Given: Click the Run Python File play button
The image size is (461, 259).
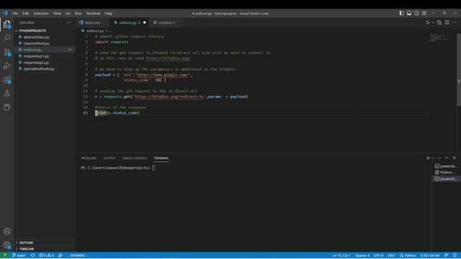Looking at the screenshot, I should click(x=428, y=22).
